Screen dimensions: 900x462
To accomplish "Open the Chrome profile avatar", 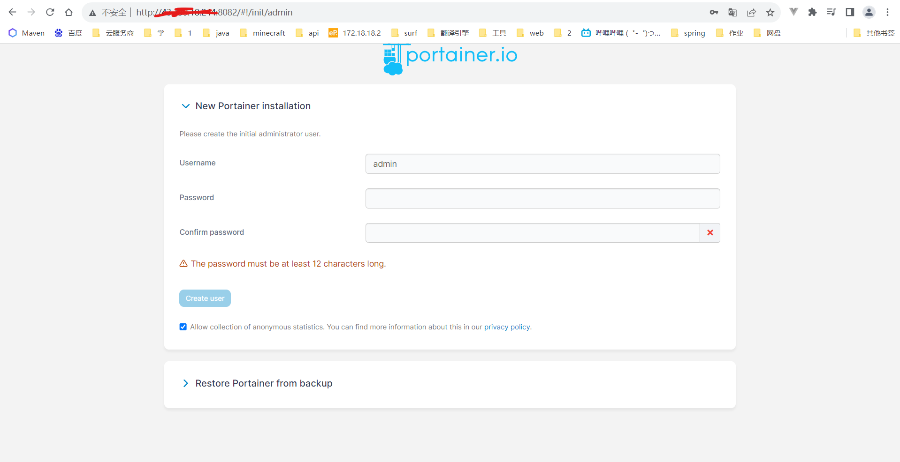I will [x=869, y=12].
